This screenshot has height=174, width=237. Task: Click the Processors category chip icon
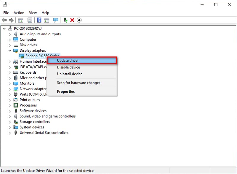click(x=16, y=105)
